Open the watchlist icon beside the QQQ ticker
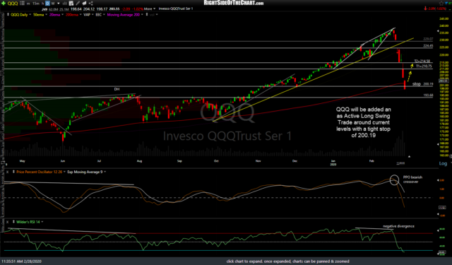 coord(22,4)
